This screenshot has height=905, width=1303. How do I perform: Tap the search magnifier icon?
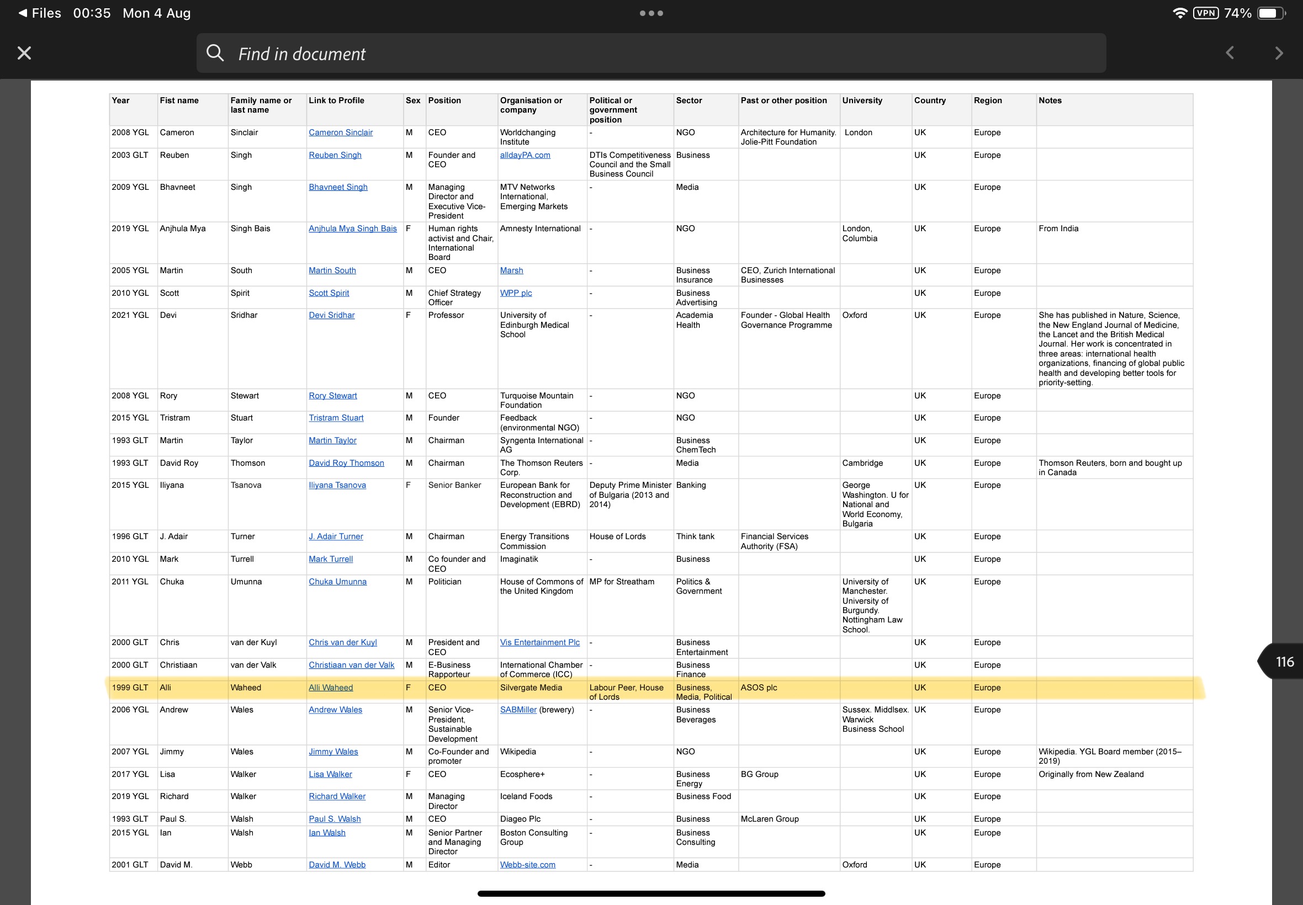tap(215, 53)
